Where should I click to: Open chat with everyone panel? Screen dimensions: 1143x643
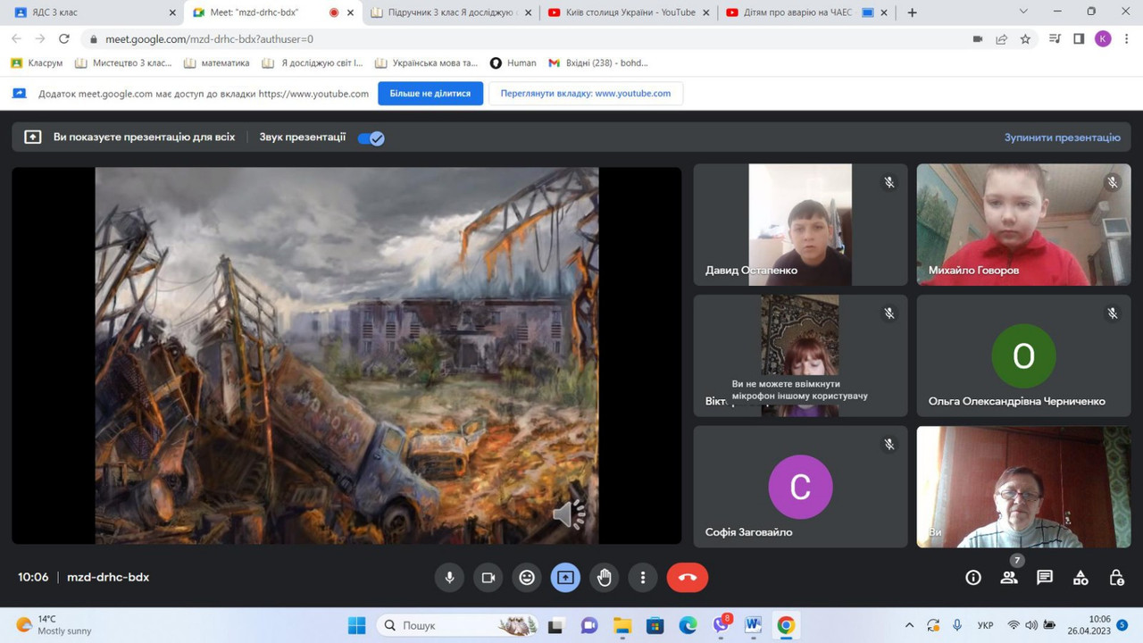(x=1045, y=578)
